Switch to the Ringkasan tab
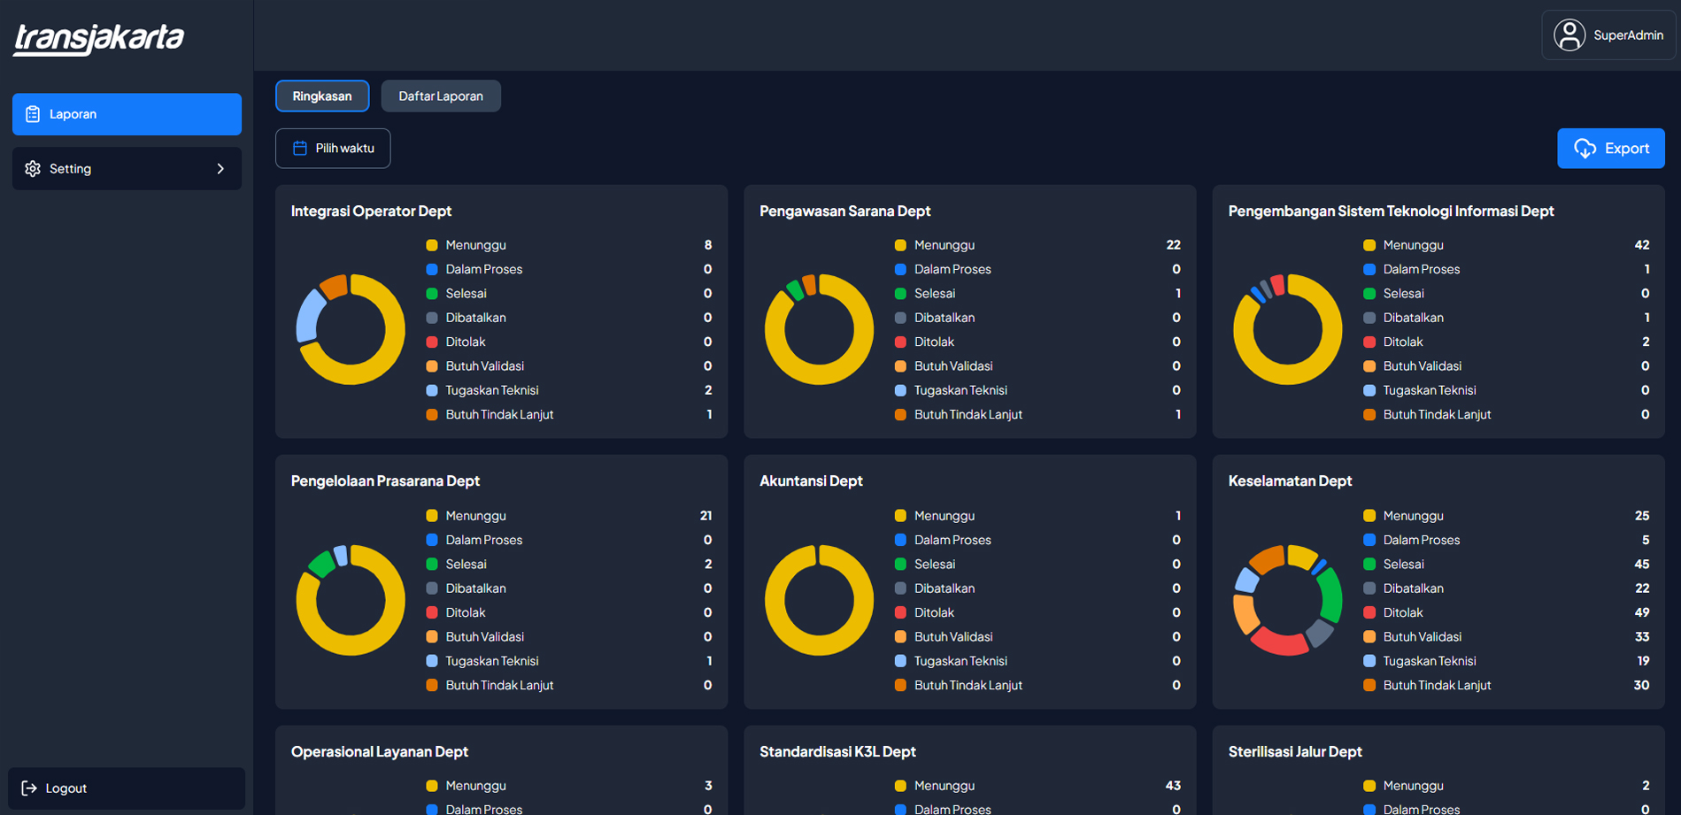The height and width of the screenshot is (815, 1681). [322, 96]
